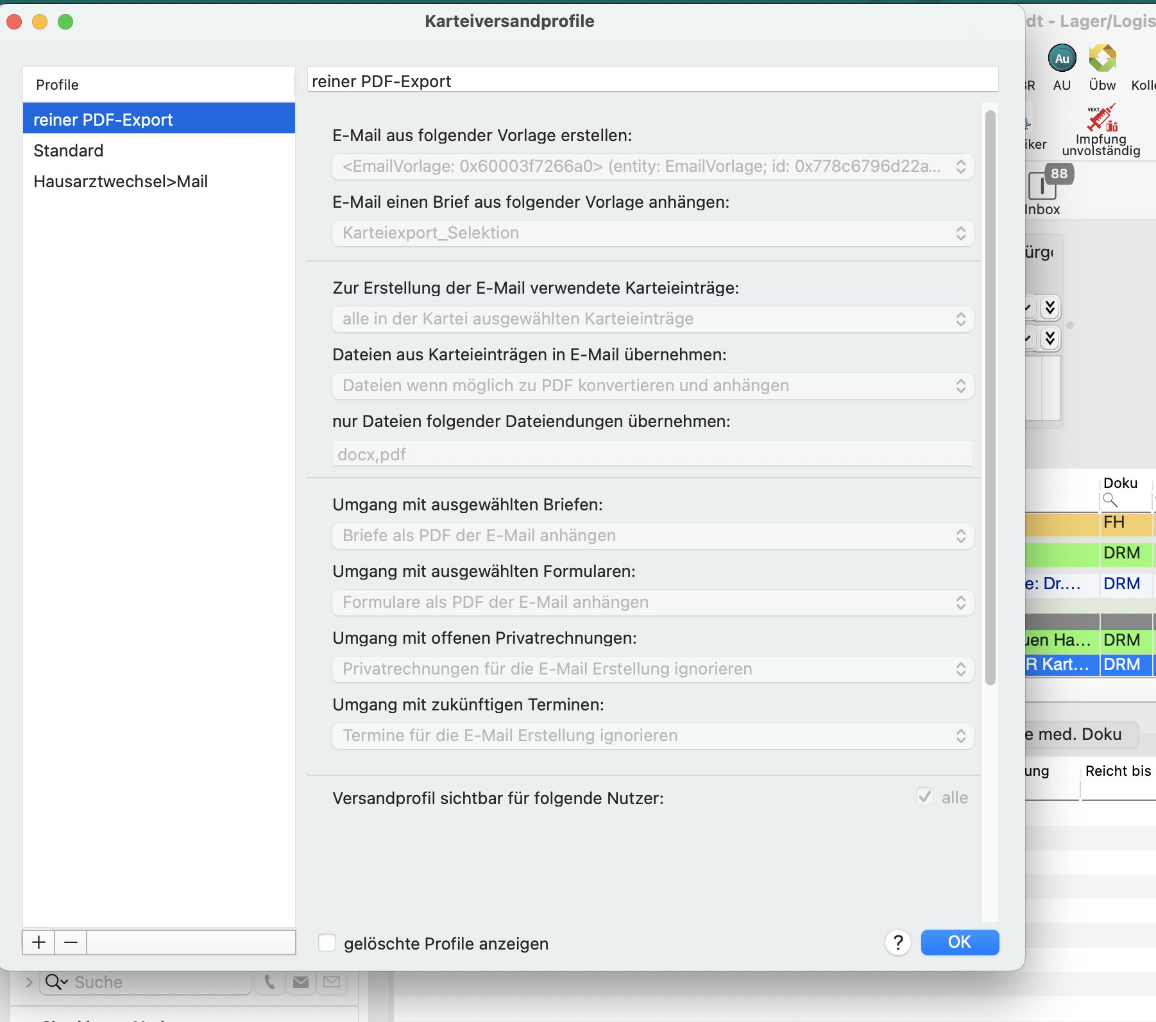
Task: Click the docx,pdf file extensions field
Action: click(x=652, y=454)
